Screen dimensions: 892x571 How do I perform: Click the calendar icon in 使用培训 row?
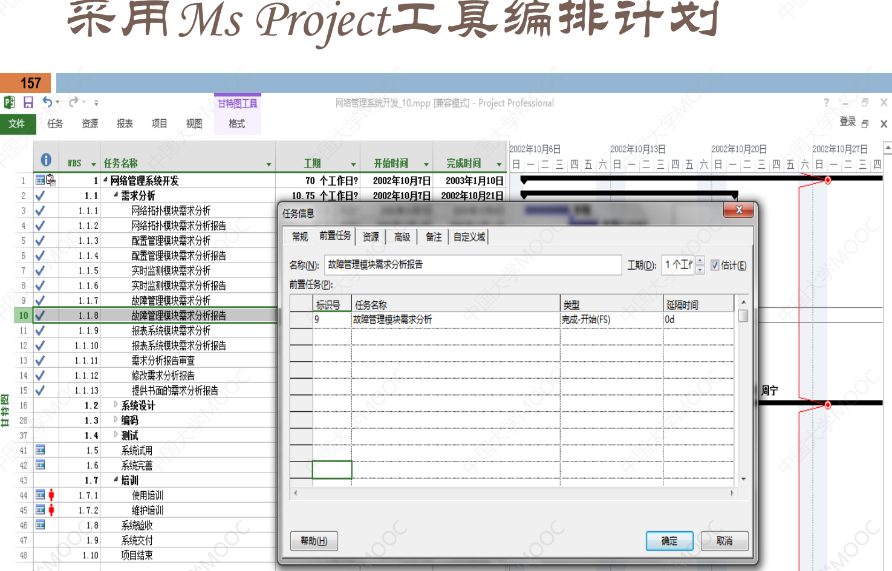(x=40, y=495)
